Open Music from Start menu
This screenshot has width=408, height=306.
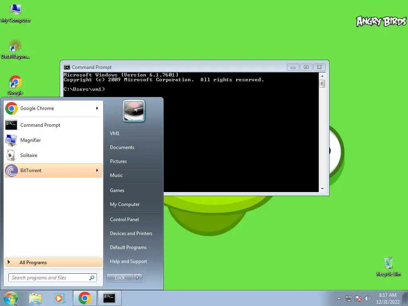[x=116, y=175]
